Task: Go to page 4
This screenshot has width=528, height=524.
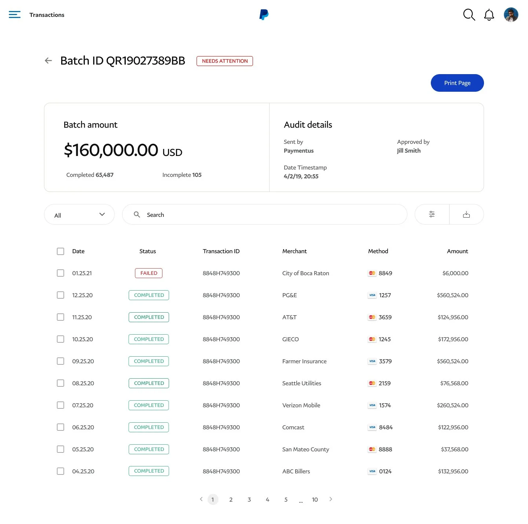Action: [268, 499]
